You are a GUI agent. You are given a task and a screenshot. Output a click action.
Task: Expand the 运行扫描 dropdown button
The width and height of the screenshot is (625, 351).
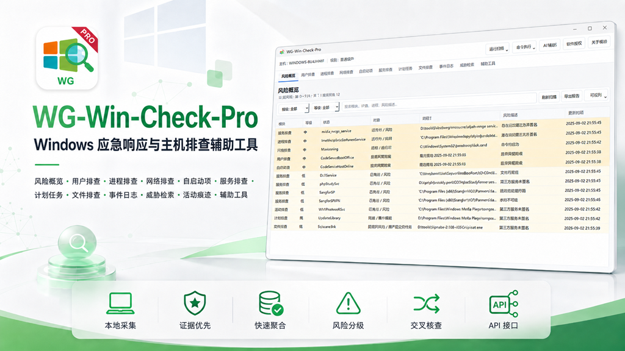pyautogui.click(x=498, y=49)
